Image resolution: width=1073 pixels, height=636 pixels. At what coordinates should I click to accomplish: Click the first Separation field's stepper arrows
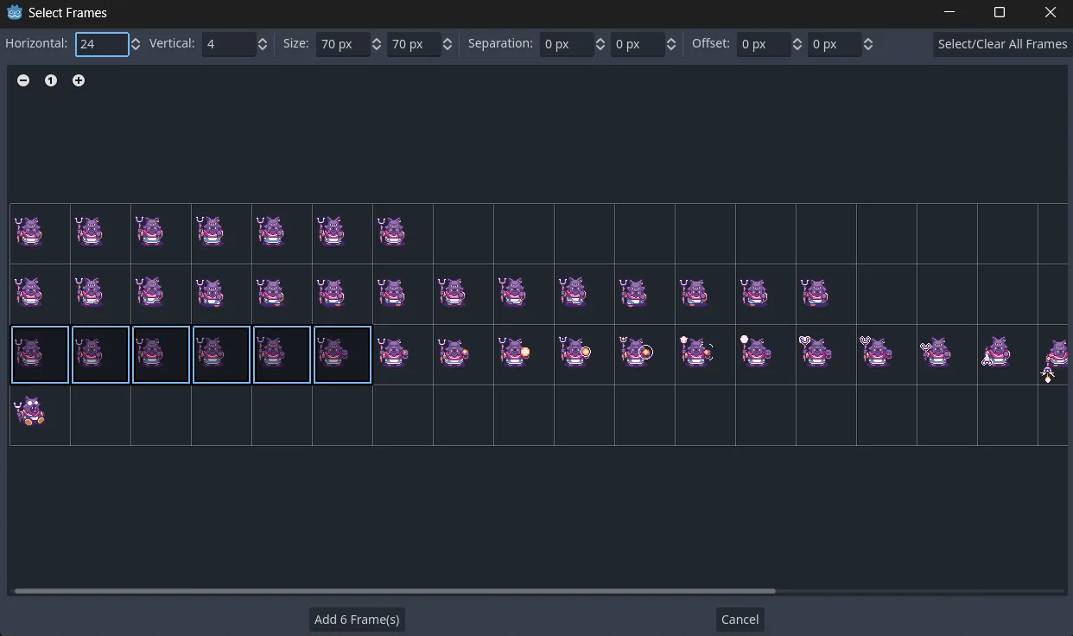pos(600,44)
